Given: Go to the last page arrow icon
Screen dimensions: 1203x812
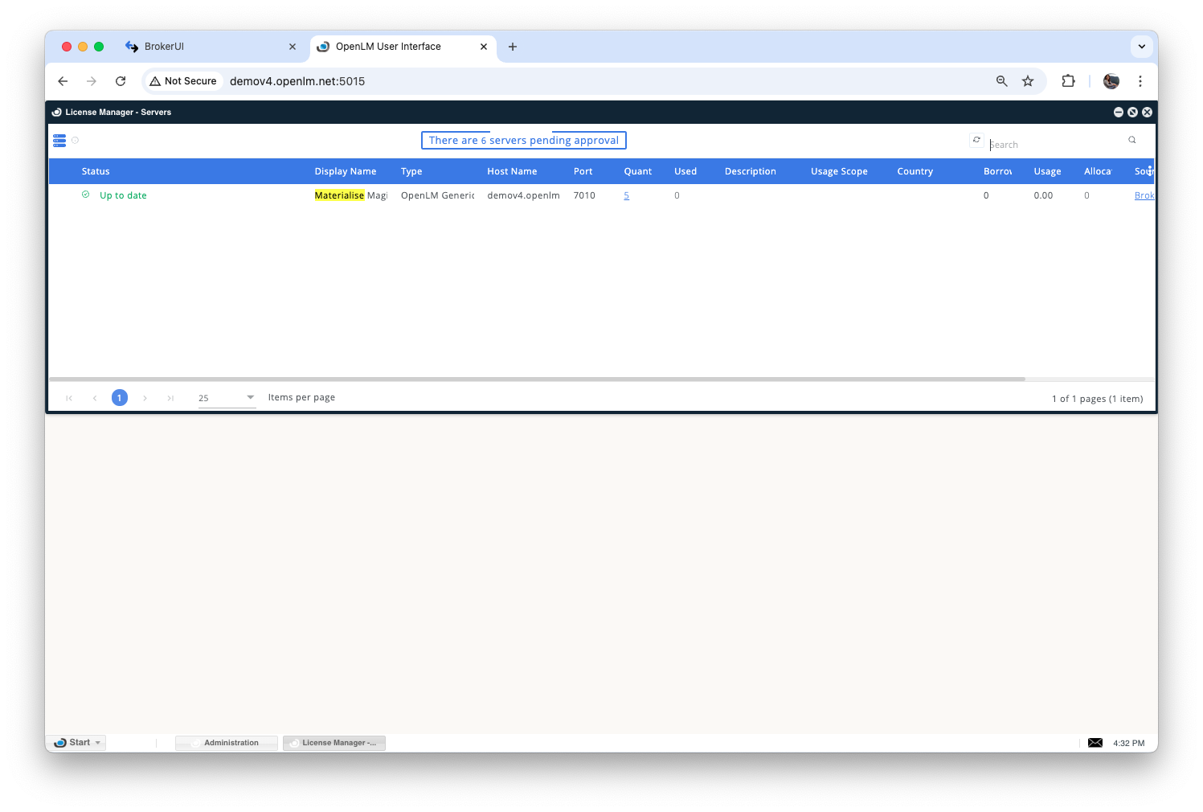Looking at the screenshot, I should coord(170,398).
